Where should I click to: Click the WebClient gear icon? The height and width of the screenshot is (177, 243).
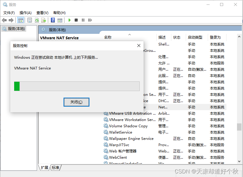click(106, 158)
